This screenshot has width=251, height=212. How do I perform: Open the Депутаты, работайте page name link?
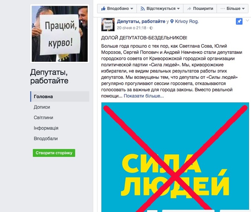coord(141,21)
